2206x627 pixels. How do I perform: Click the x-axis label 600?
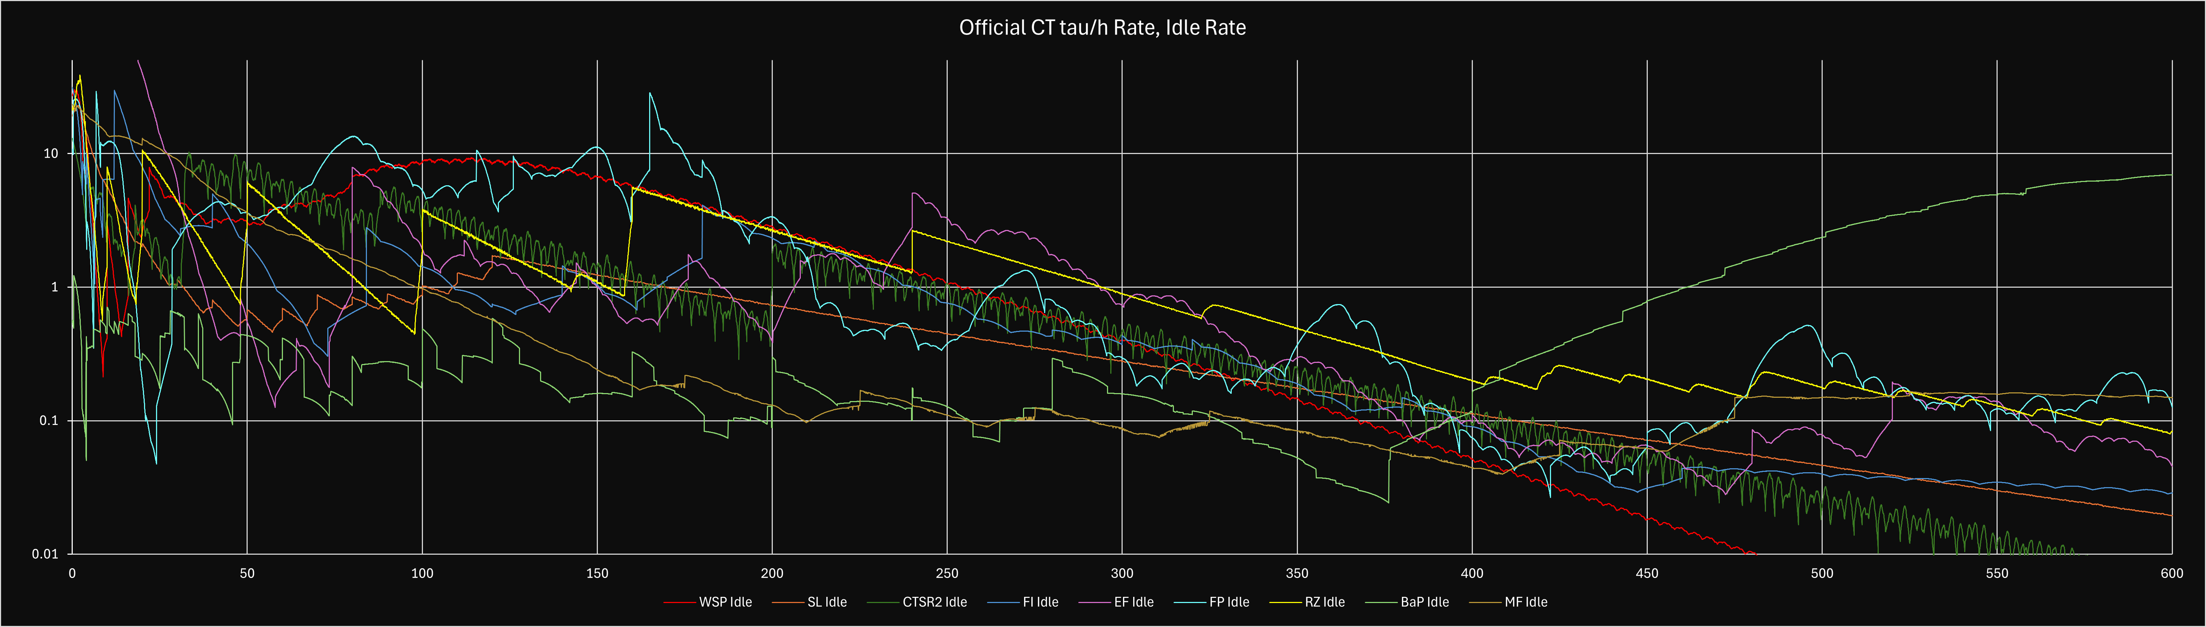[x=2172, y=573]
